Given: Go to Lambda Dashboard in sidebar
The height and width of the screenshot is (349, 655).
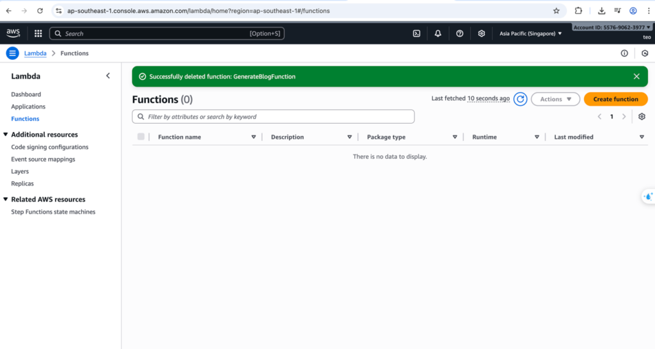Looking at the screenshot, I should point(26,94).
